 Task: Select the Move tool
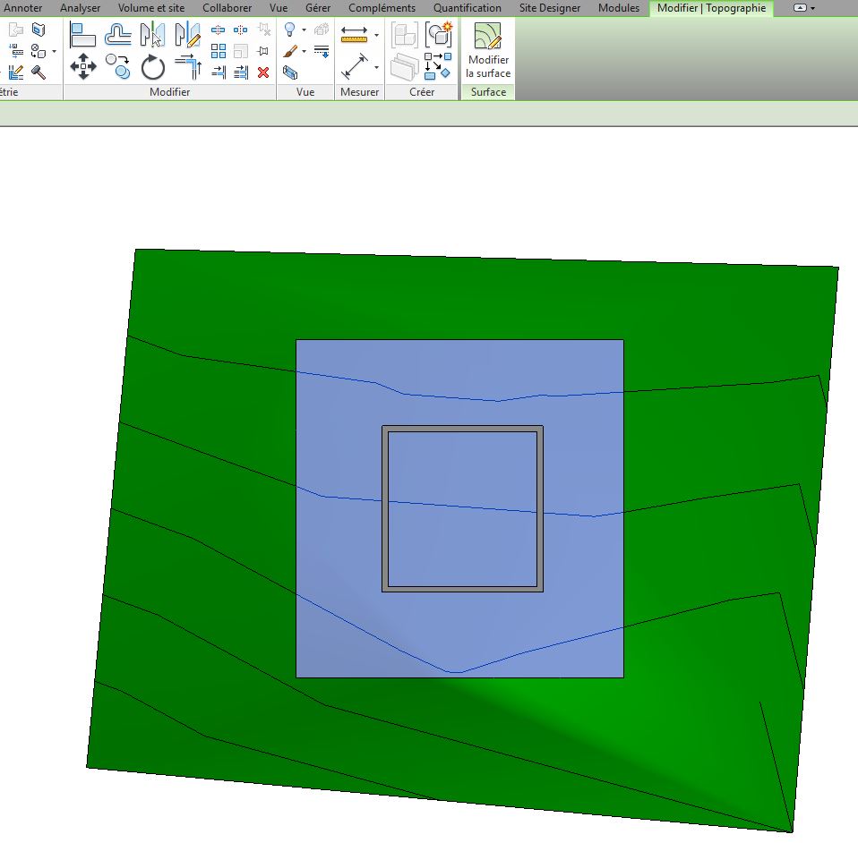tap(83, 67)
